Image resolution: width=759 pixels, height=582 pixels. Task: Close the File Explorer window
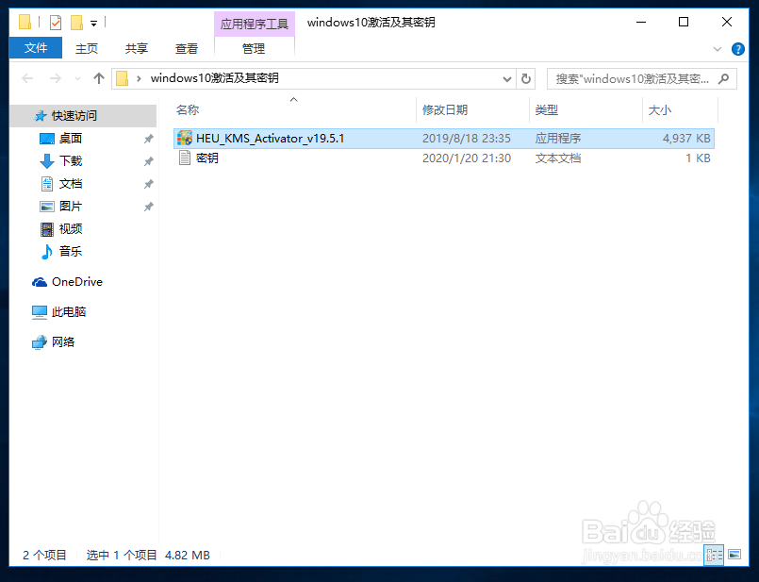727,23
